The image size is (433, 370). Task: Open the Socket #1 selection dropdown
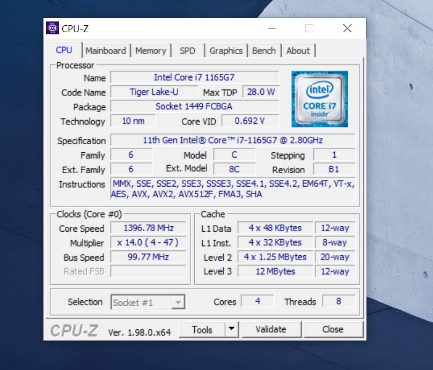click(148, 302)
